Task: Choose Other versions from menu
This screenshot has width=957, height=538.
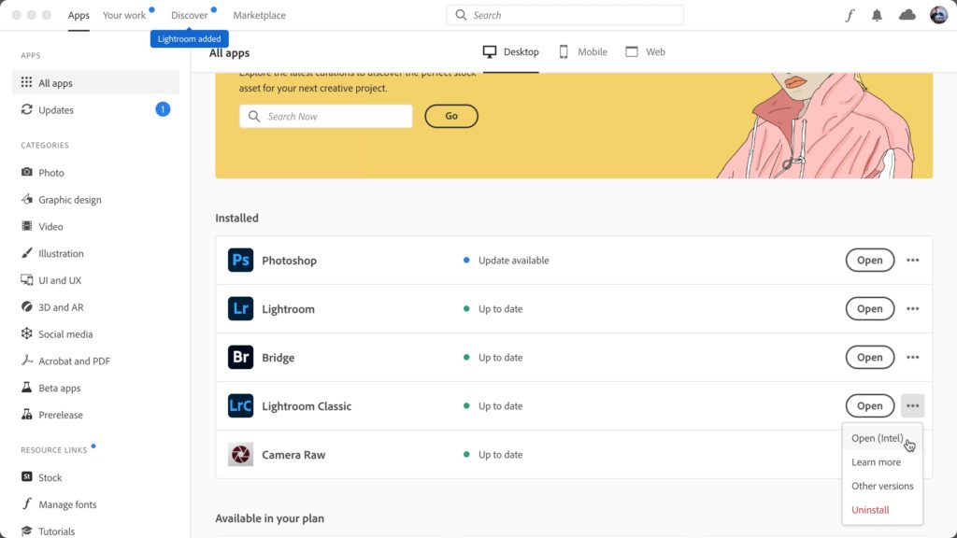Action: [882, 486]
